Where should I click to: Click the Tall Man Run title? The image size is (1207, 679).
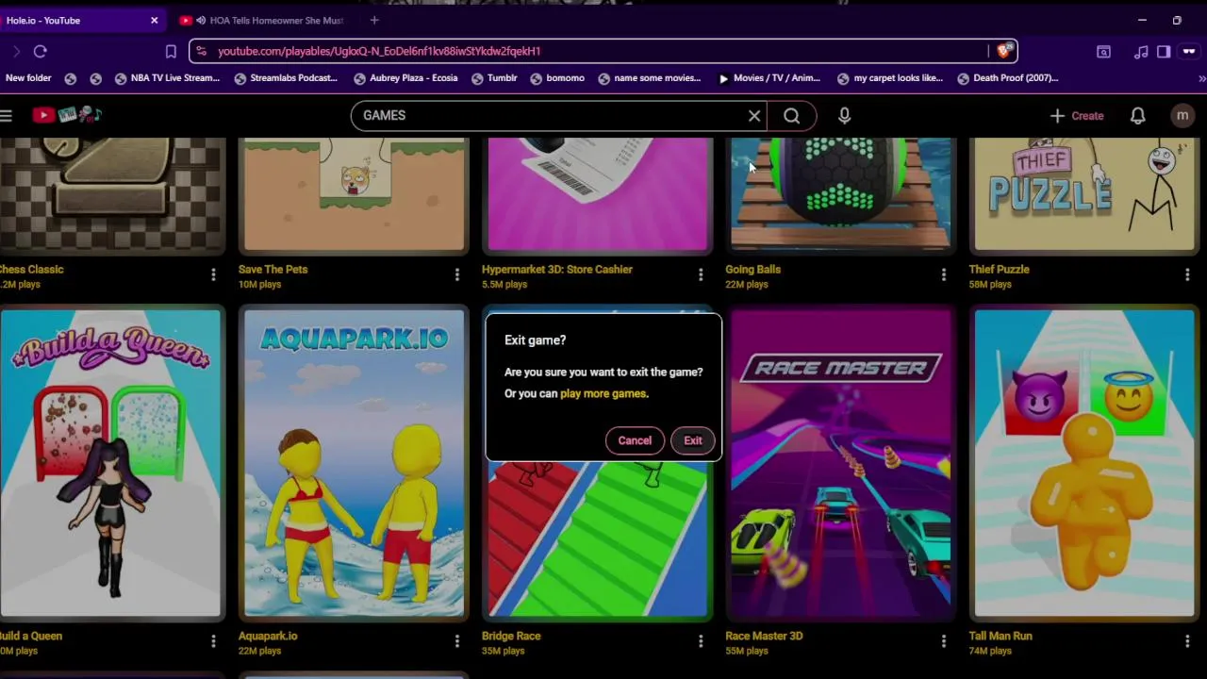1000,636
